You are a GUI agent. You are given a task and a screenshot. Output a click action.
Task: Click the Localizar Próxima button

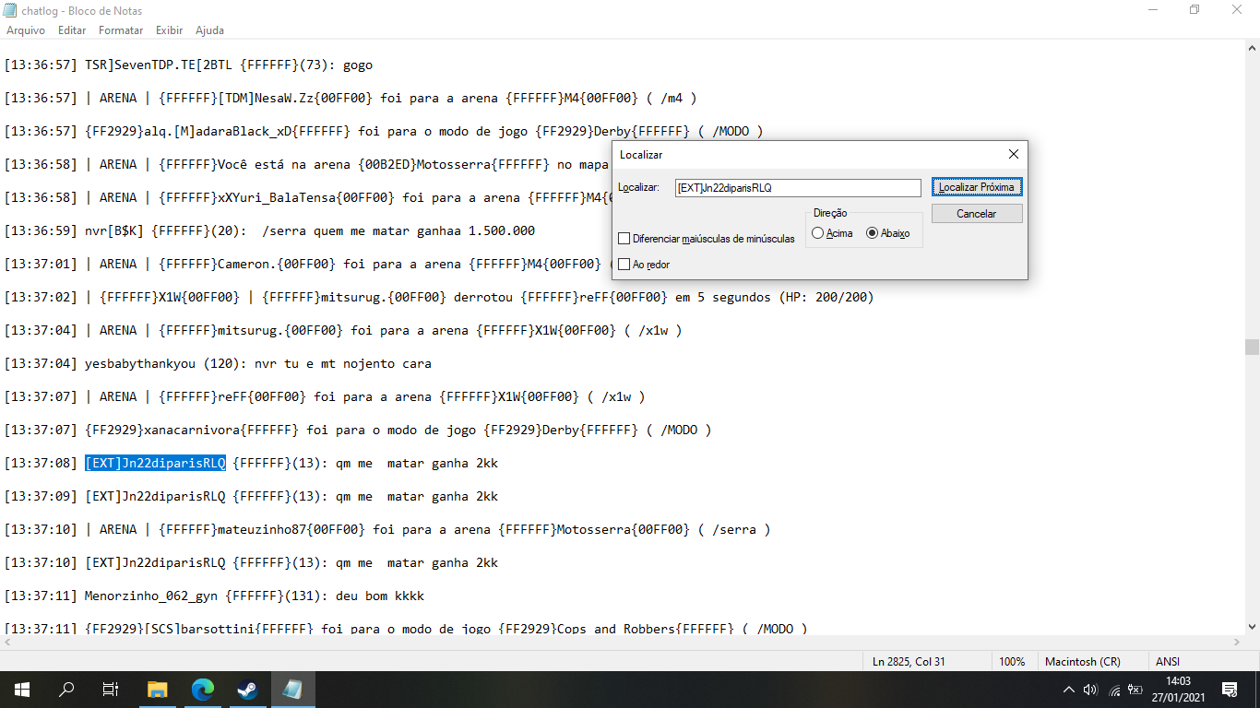coord(977,187)
